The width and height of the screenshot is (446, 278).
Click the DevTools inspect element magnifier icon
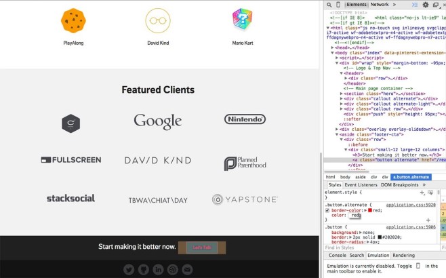(x=329, y=5)
